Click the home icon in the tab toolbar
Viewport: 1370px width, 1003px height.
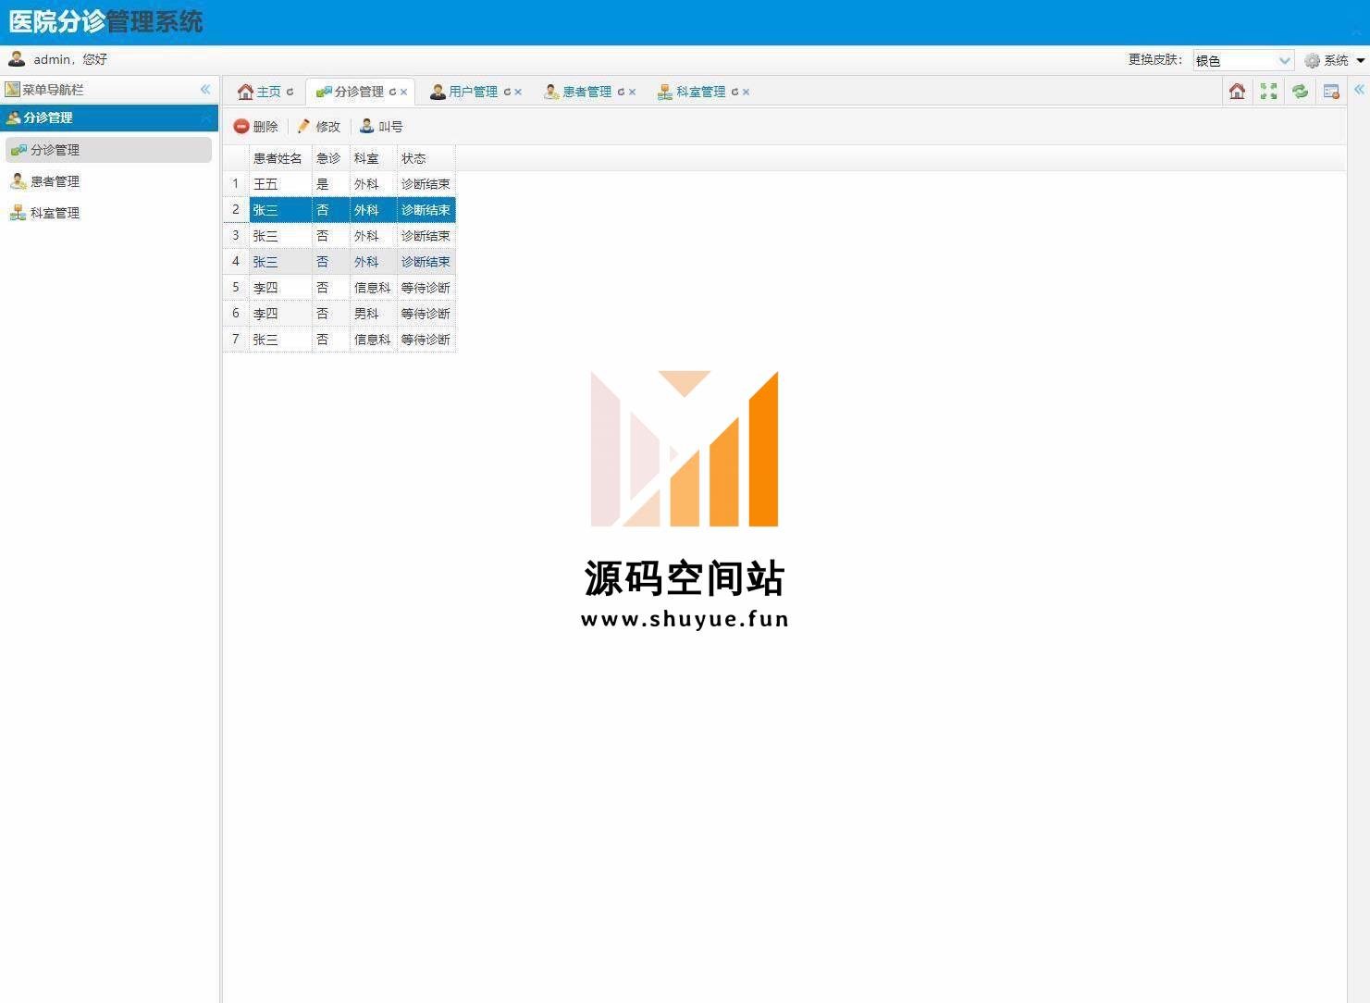[1237, 91]
